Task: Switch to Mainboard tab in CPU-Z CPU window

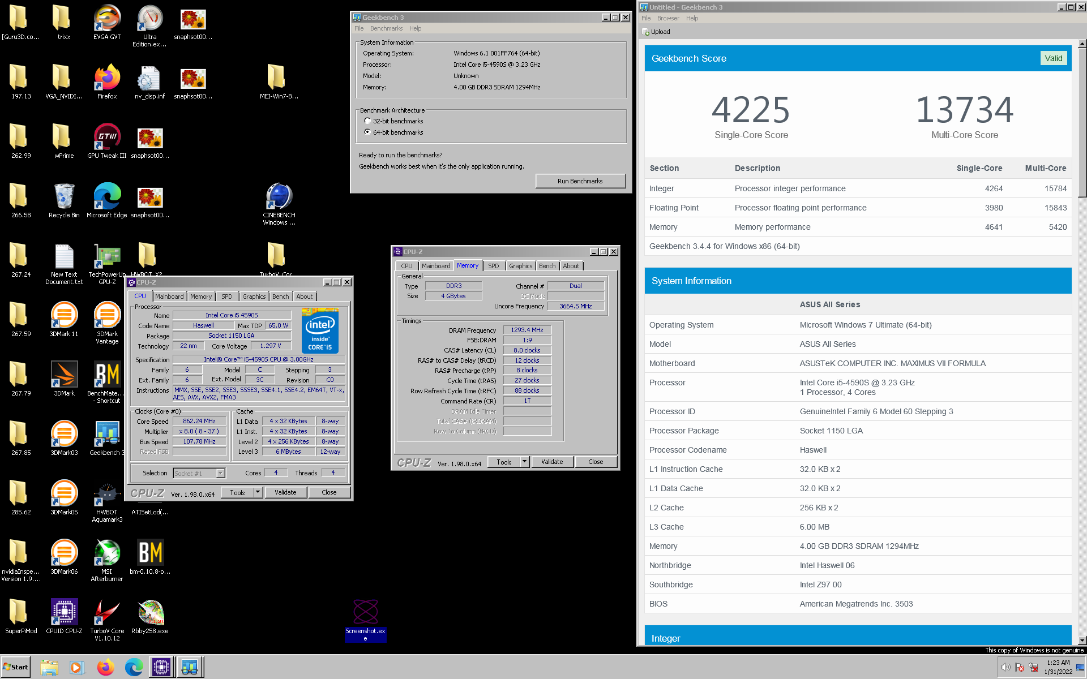Action: click(x=169, y=296)
